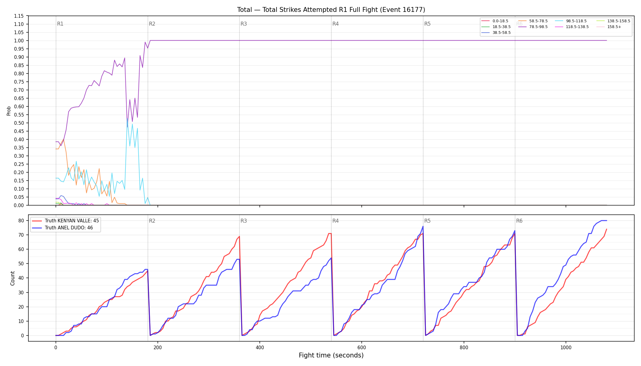This screenshot has height=366, width=641.
Task: Click the R4 round marker in count chart
Action: [x=335, y=221]
